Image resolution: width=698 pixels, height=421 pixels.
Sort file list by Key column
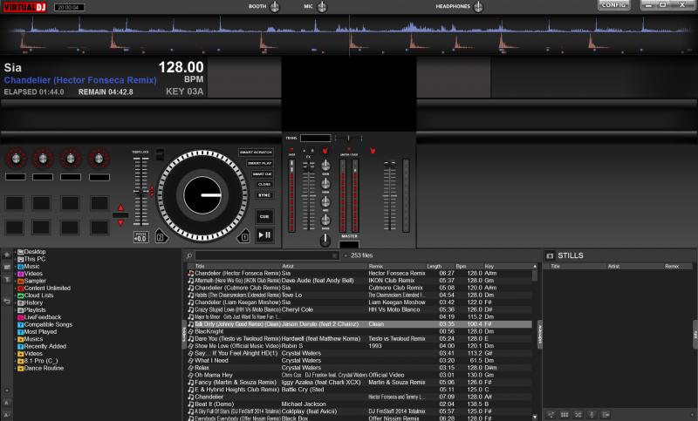pos(489,267)
